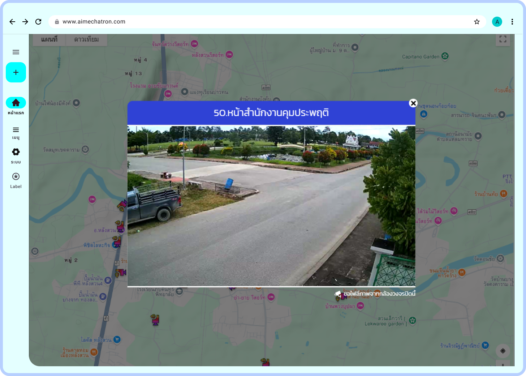This screenshot has height=376, width=526.
Task: Reload the page
Action: (x=38, y=22)
